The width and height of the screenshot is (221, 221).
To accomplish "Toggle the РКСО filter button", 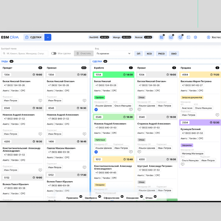I will 161,54.
